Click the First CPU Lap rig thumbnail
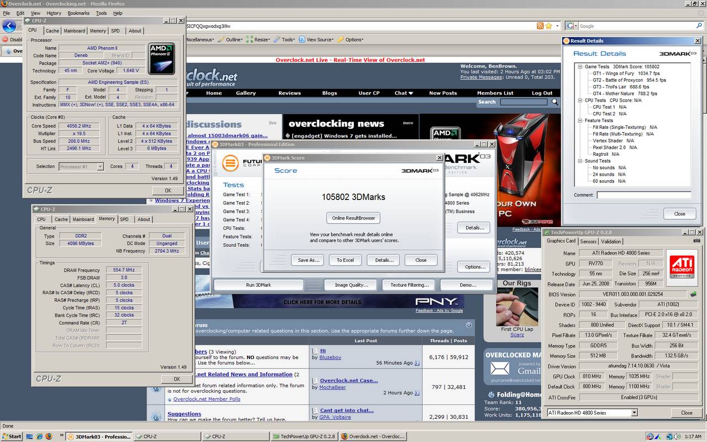Image resolution: width=707 pixels, height=442 pixels. click(x=517, y=307)
